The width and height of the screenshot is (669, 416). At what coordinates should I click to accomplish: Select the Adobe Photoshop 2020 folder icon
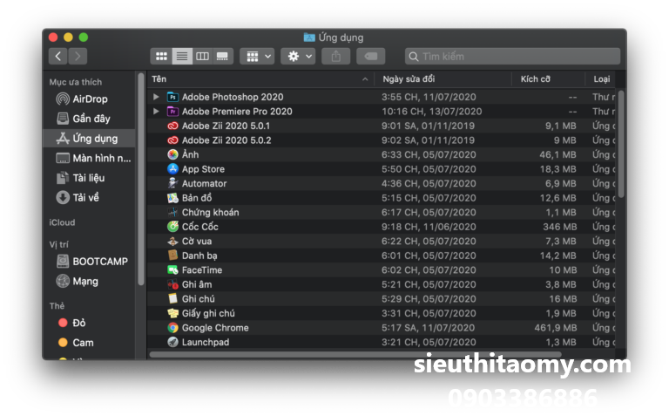172,97
